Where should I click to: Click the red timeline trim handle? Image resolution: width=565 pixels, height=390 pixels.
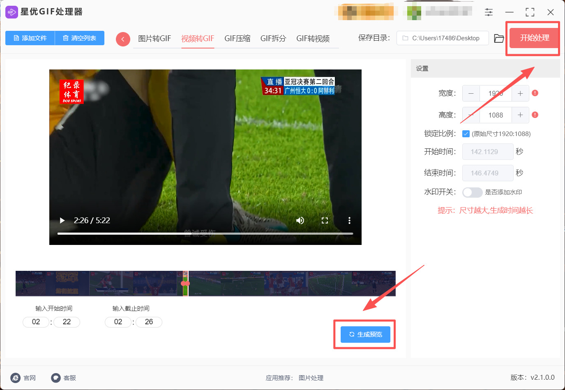pos(185,283)
